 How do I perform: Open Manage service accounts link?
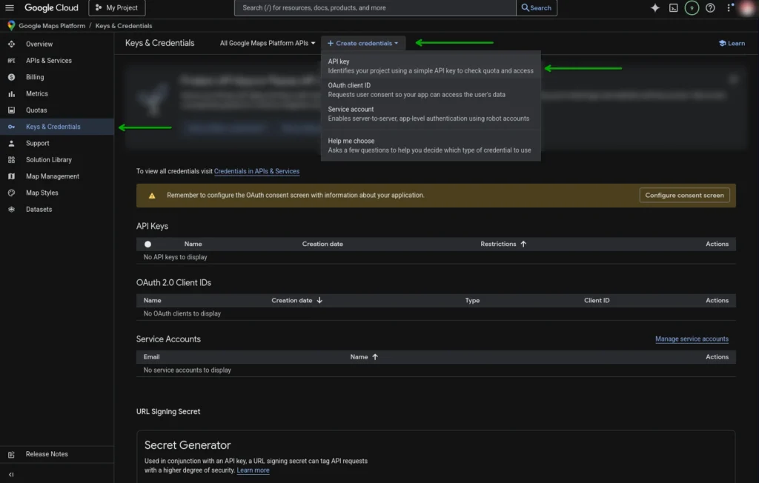[x=692, y=339]
